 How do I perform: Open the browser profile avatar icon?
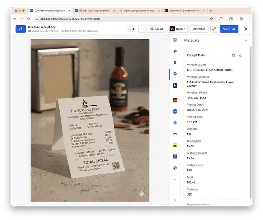tap(241, 19)
